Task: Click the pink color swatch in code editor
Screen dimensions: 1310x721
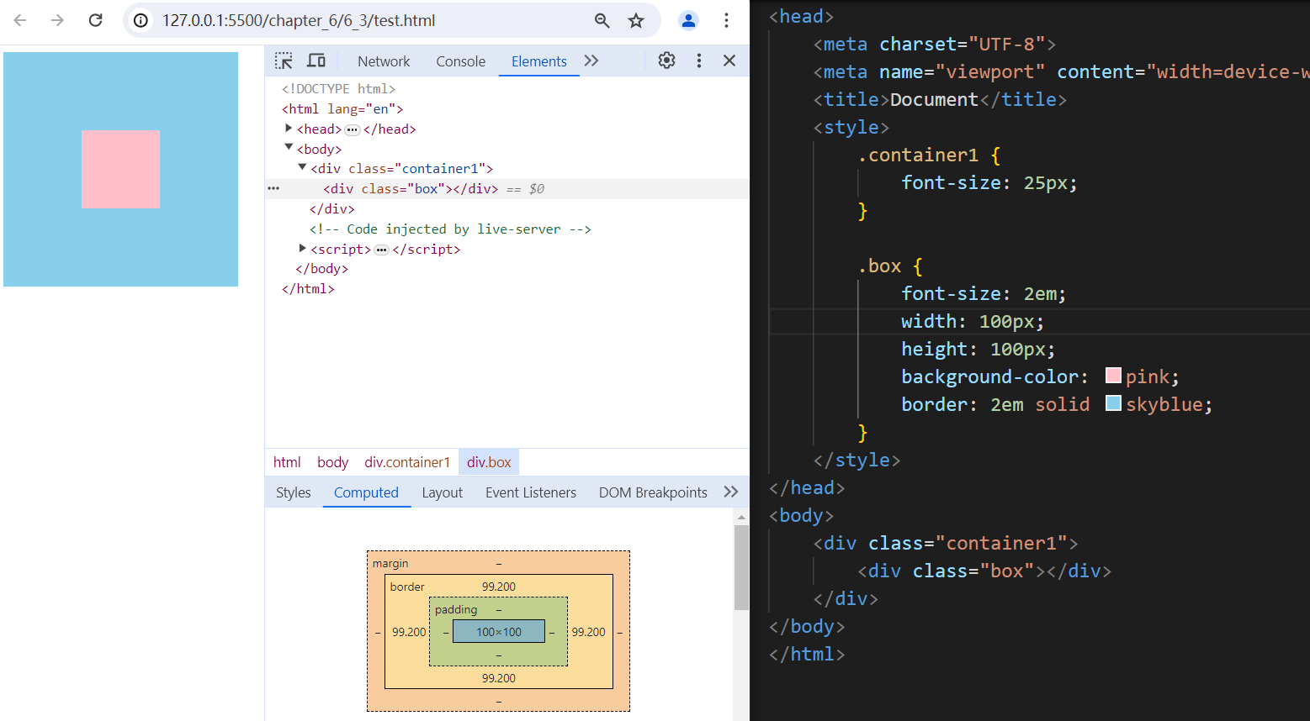Action: [1113, 376]
